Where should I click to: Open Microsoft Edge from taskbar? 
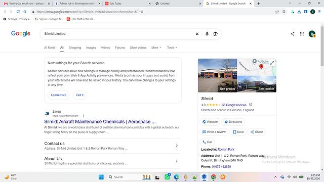click(176, 177)
